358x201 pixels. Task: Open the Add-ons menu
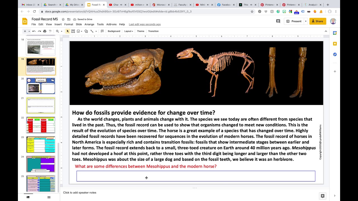coord(111,24)
